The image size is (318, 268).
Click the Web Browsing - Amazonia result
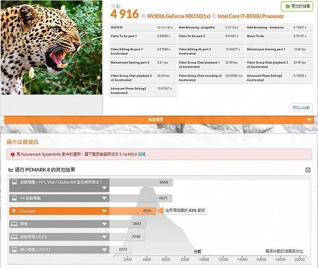click(x=279, y=27)
